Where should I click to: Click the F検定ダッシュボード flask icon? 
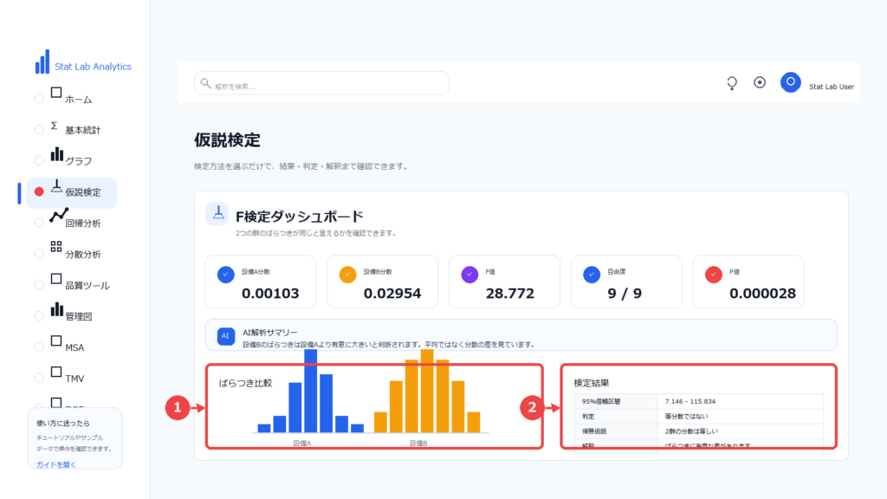click(x=217, y=214)
